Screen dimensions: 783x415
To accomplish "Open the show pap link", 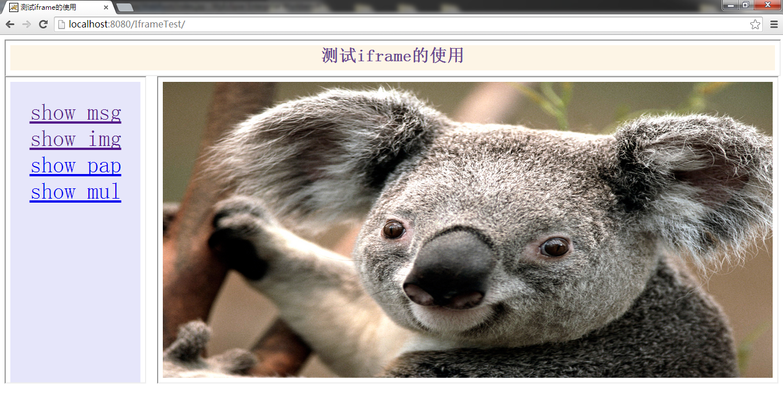I will 75,165.
